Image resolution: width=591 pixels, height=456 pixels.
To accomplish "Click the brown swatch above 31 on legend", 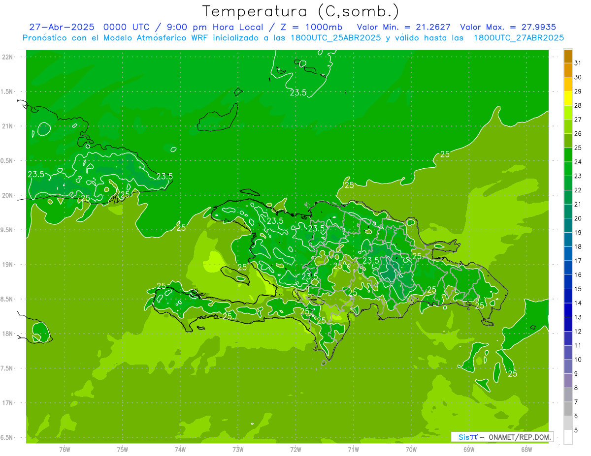I will (568, 56).
